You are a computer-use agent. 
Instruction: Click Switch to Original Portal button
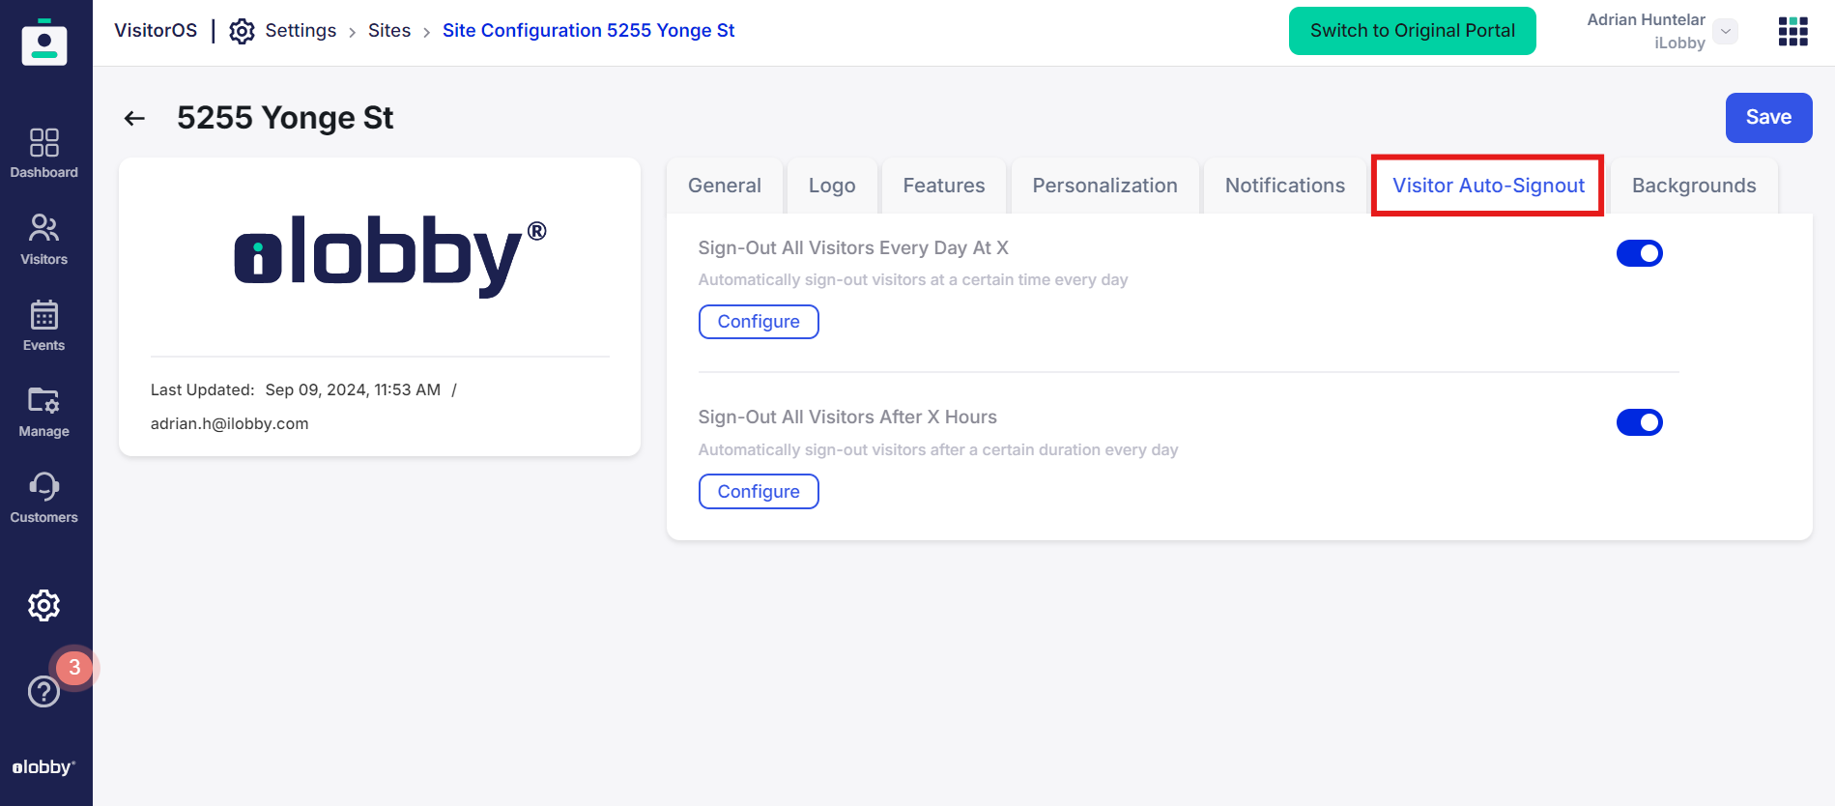[x=1412, y=31]
